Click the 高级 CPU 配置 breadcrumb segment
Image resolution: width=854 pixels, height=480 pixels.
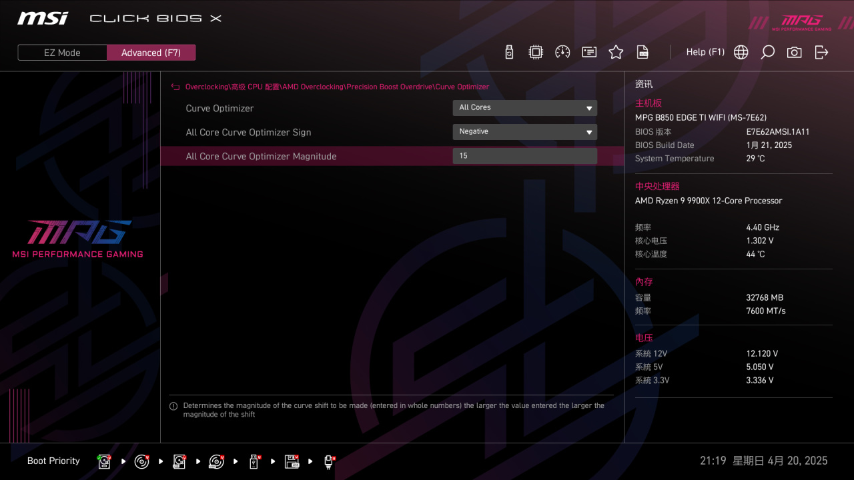point(256,87)
